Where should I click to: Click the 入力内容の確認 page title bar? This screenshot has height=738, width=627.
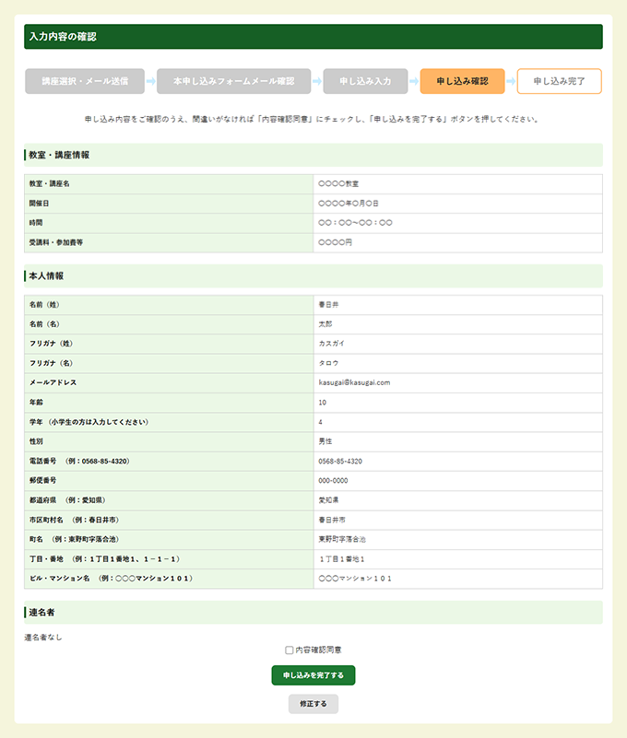click(x=313, y=37)
